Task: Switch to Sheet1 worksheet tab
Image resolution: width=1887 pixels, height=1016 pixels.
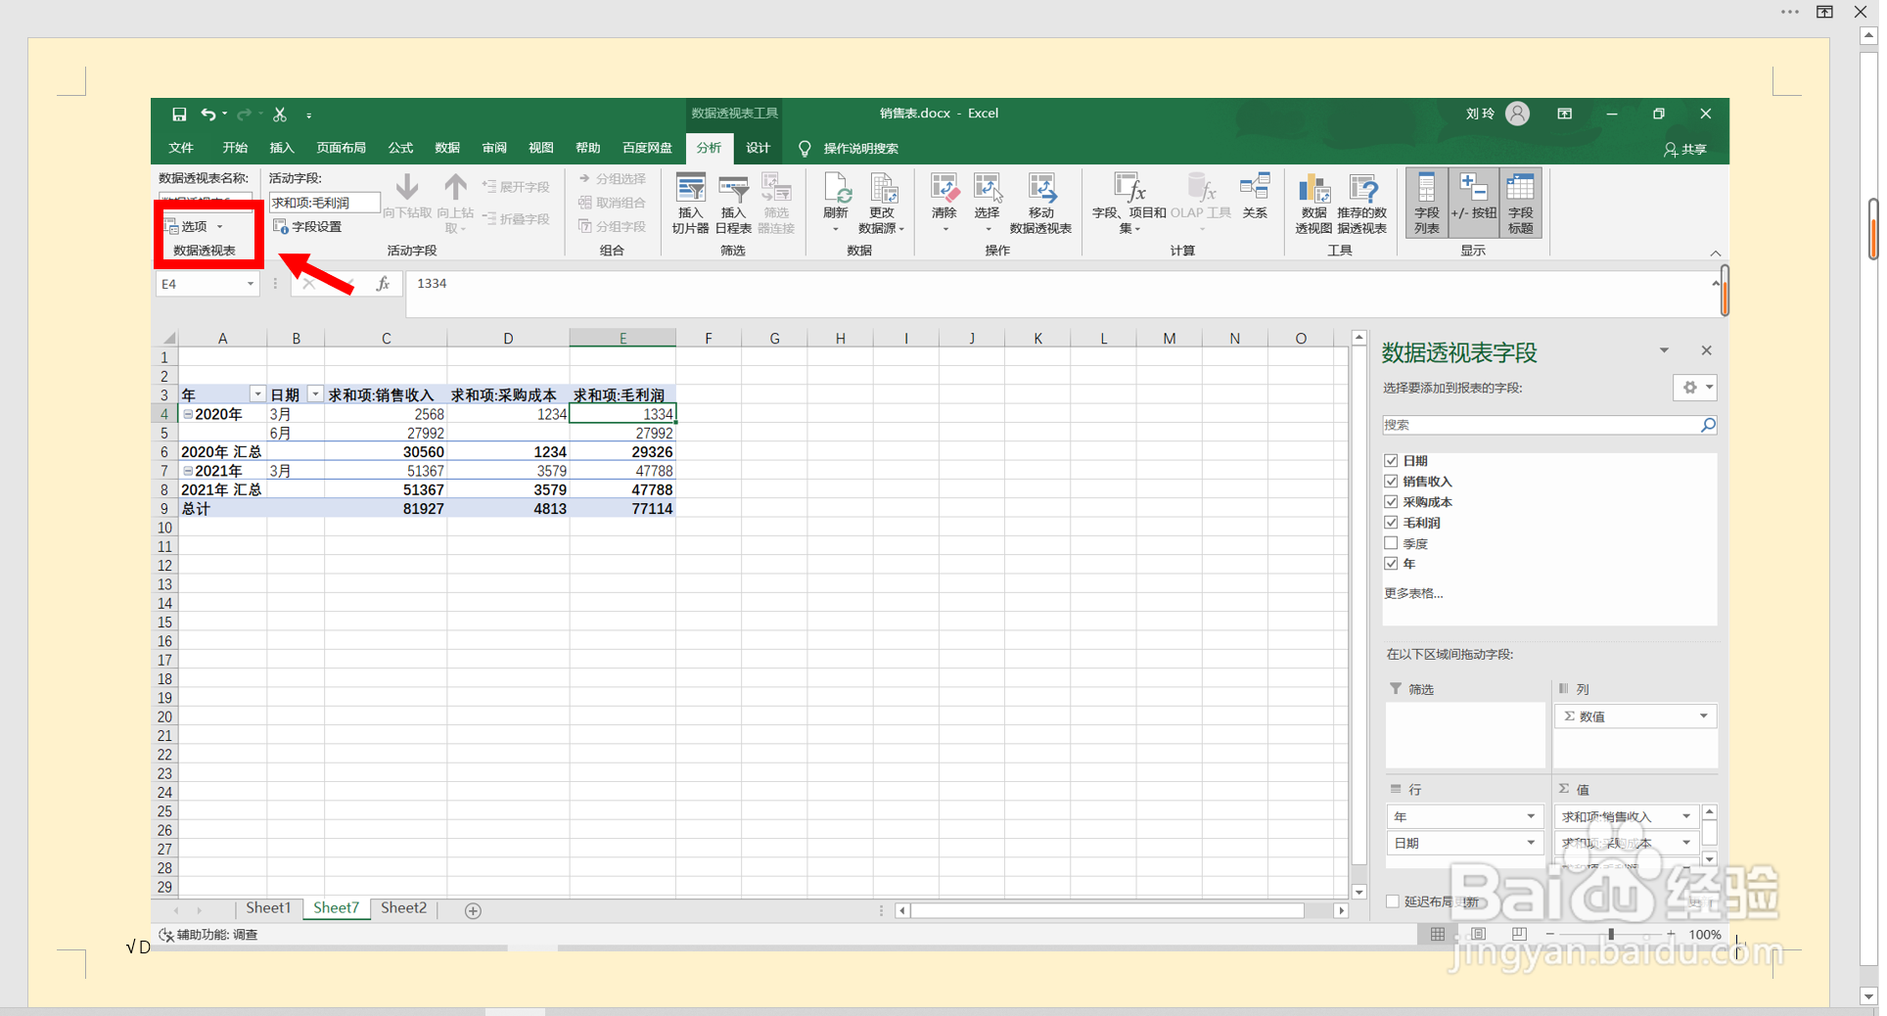Action: click(x=268, y=909)
